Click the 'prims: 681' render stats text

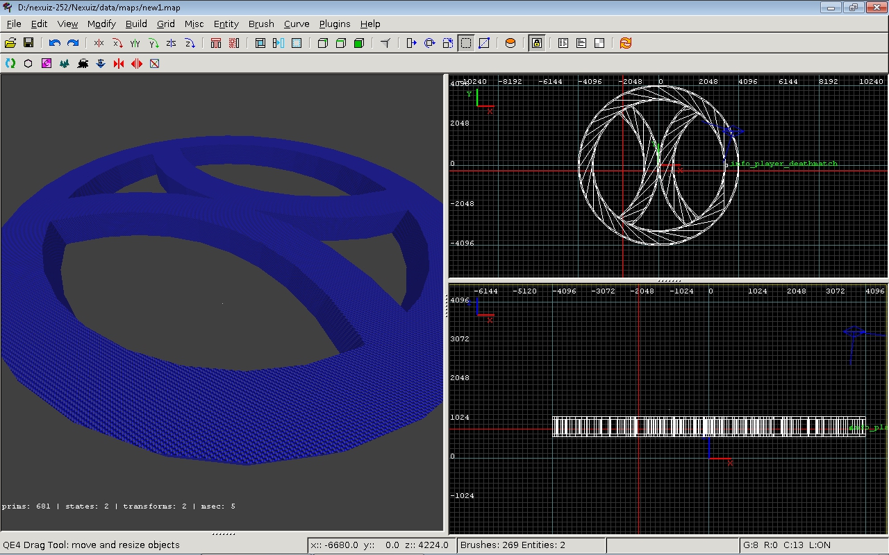click(x=26, y=506)
